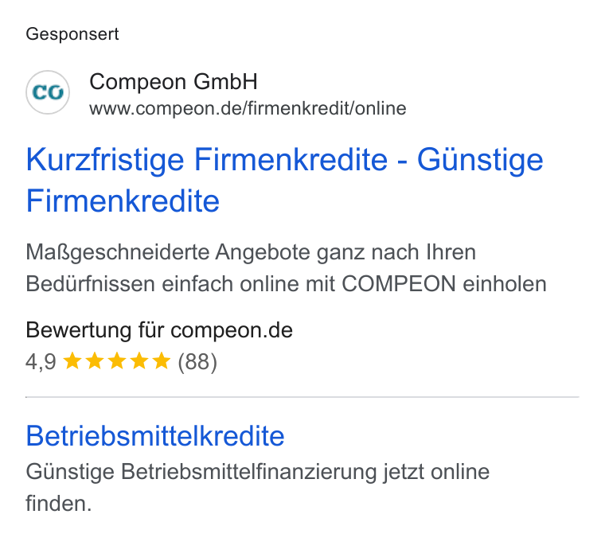Open the Kurzfristige Firmenkredite headline link
The image size is (605, 557).
tap(285, 180)
